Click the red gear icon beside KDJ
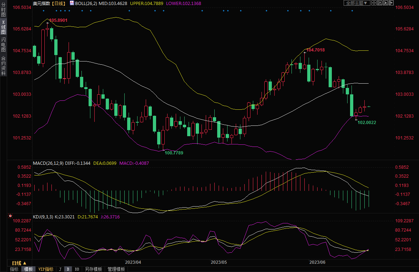419x272 pixels. pos(10,216)
